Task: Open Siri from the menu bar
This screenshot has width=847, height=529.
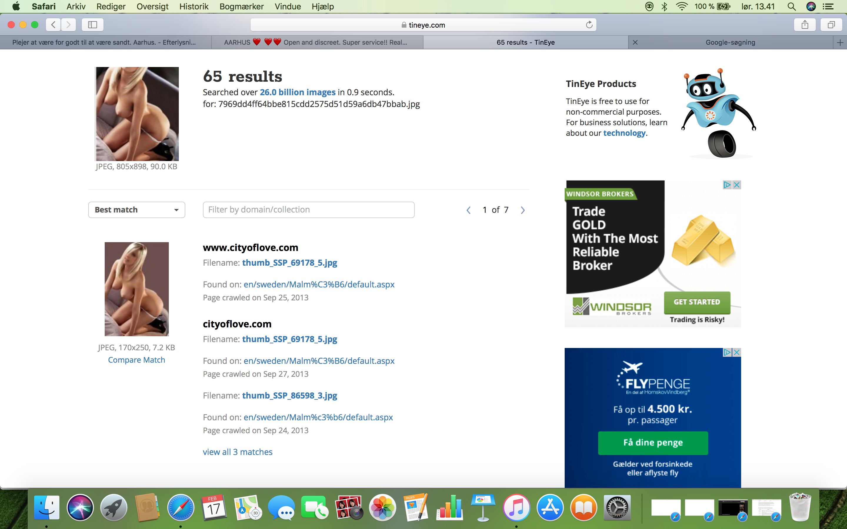Action: (x=811, y=6)
